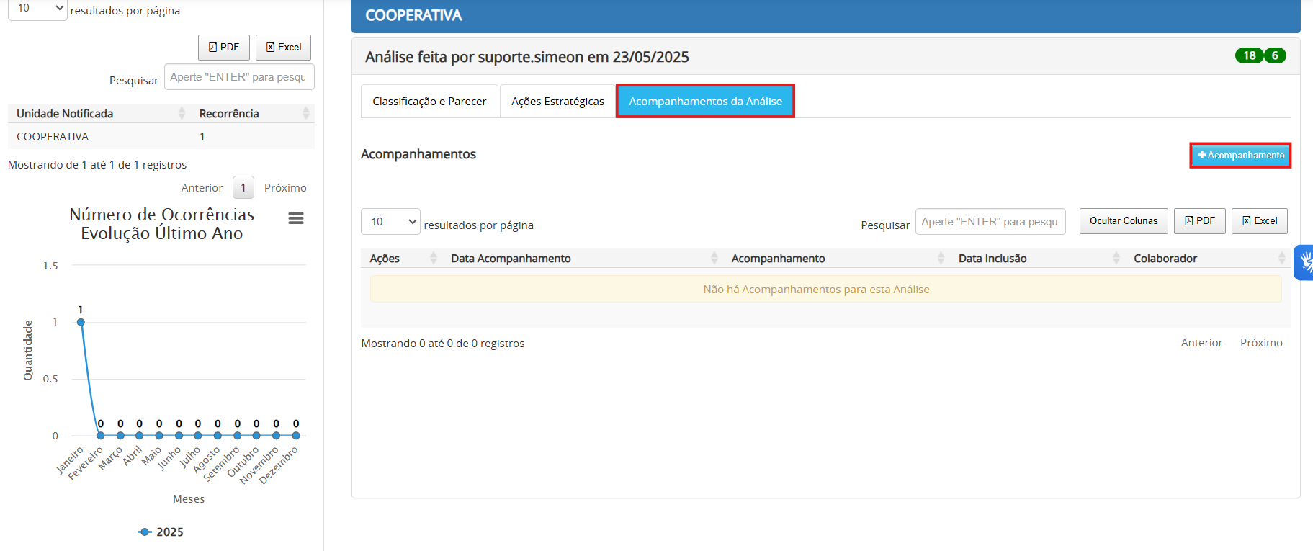Open the chart hamburger menu
Screen dimensions: 1313x551
tap(295, 218)
